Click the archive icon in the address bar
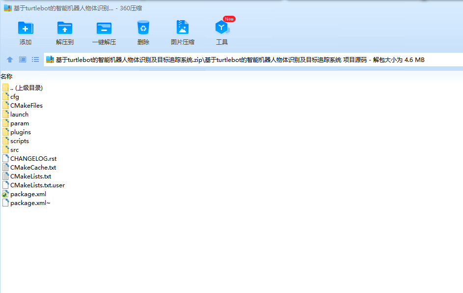 50,59
